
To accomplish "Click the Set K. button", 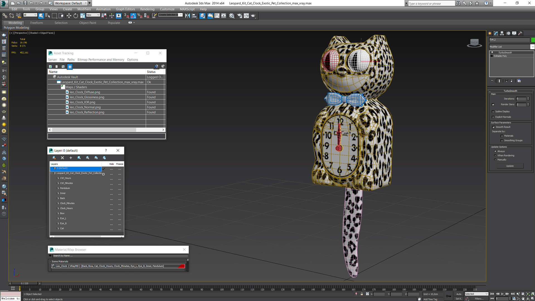I will 459,299.
